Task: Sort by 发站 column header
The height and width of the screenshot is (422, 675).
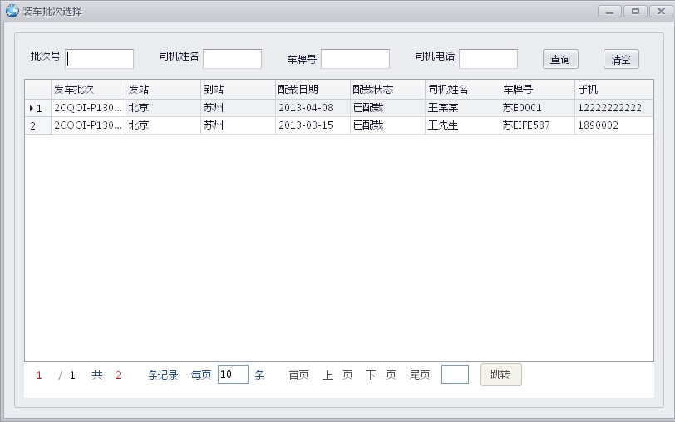Action: pos(163,90)
